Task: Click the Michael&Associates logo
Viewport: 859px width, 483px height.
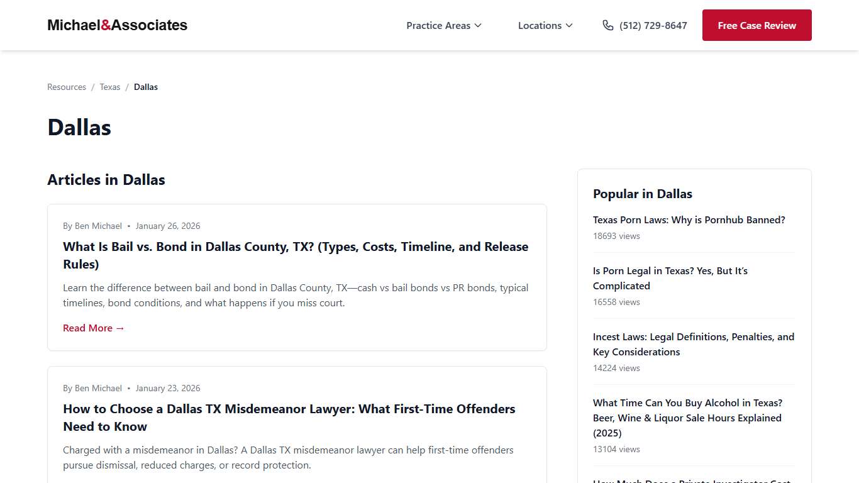Action: pos(117,25)
